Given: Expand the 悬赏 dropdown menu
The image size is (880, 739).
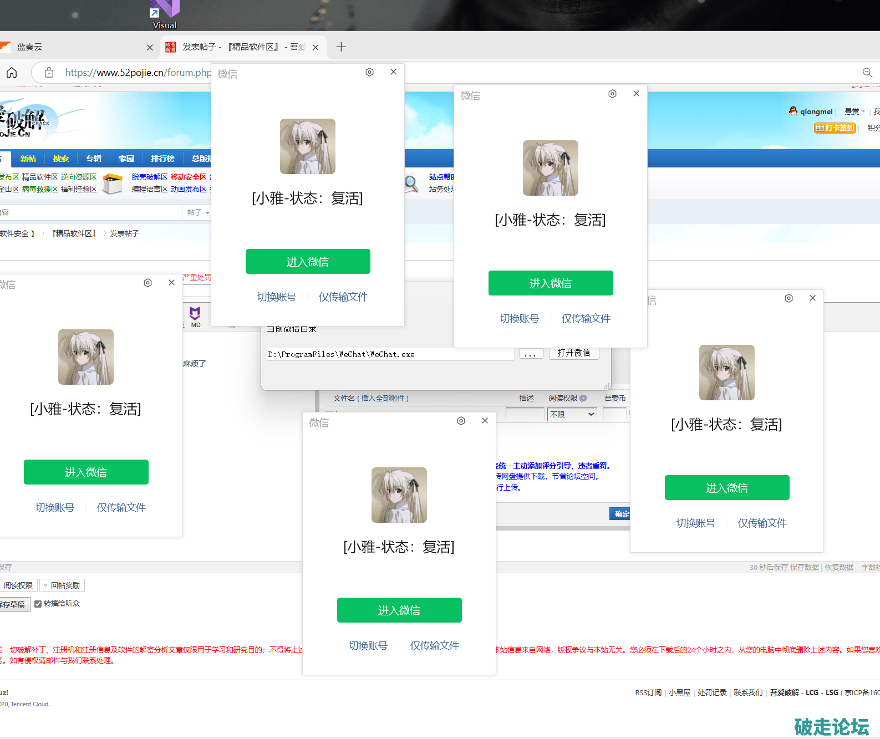Looking at the screenshot, I should tap(854, 111).
